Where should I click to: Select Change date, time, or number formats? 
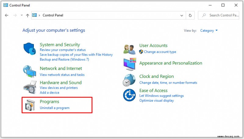(x=168, y=83)
